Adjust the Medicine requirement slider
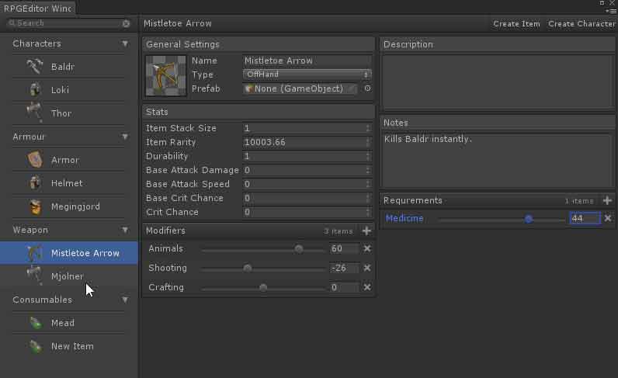618x378 pixels. tap(502, 219)
